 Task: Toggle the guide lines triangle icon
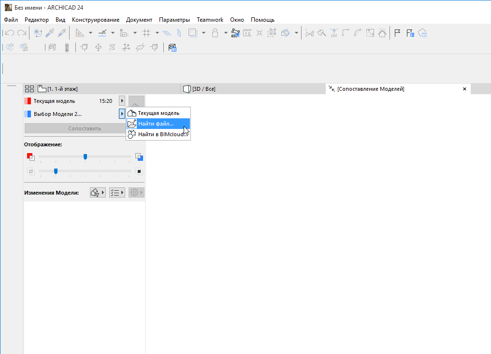tap(80, 33)
